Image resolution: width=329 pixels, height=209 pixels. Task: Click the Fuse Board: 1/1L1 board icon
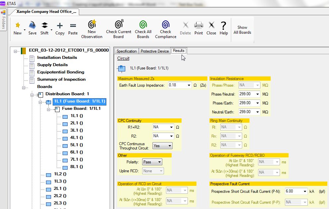pos(57,109)
